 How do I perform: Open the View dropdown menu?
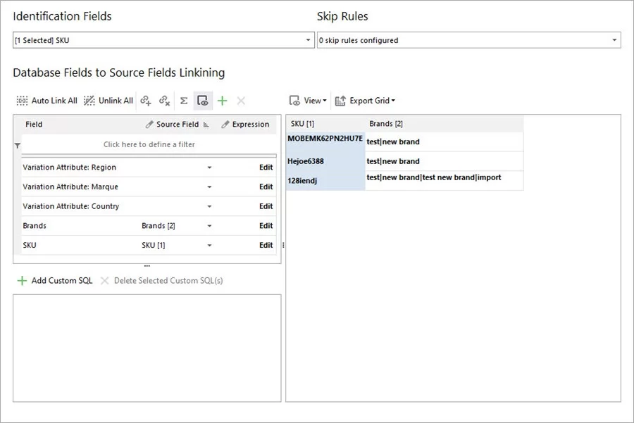309,101
